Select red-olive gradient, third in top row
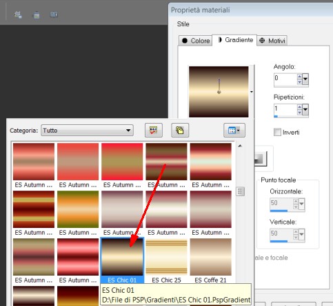333x306 pixels. pos(122,162)
